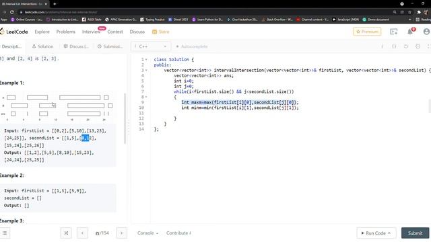The height and width of the screenshot is (242, 431).
Task: Open ASCII Table bookmark
Action: (x=92, y=19)
